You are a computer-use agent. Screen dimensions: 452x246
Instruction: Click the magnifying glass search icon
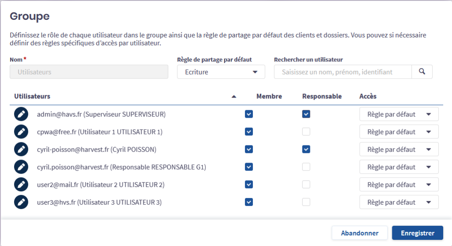[x=422, y=72]
